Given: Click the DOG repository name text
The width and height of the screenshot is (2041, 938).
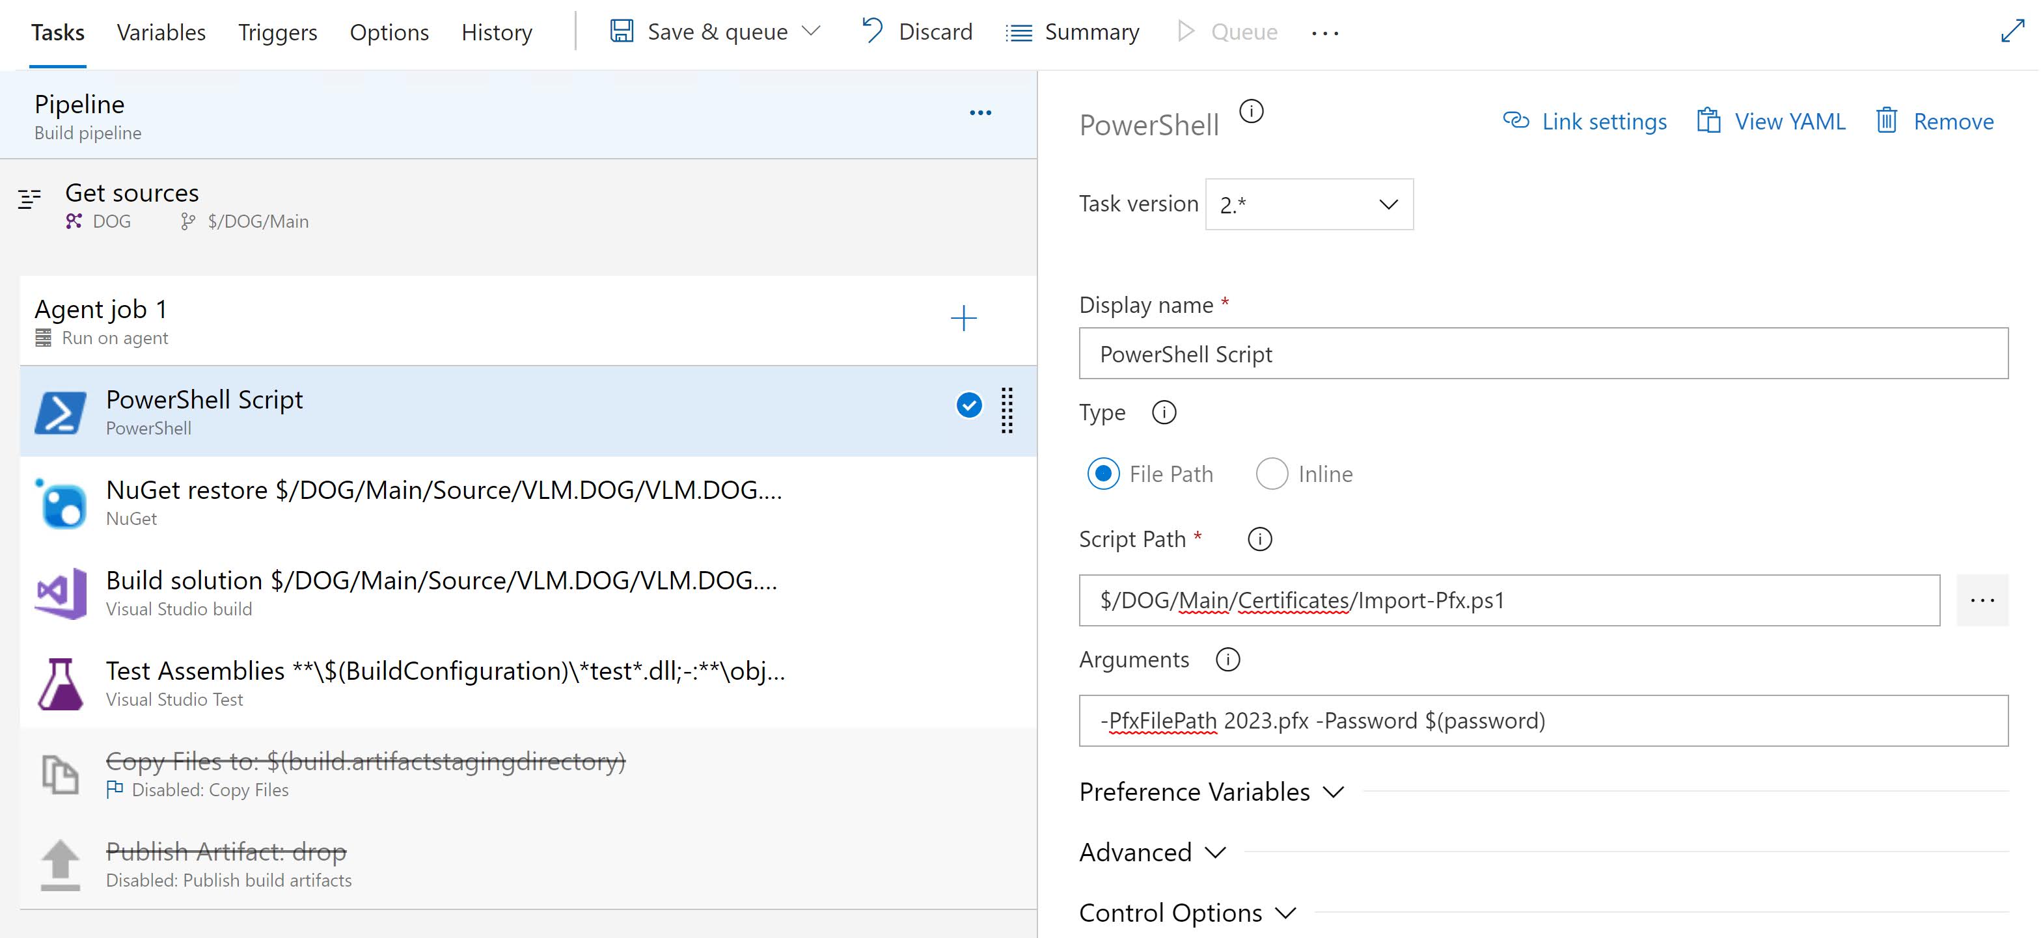Looking at the screenshot, I should pos(112,222).
